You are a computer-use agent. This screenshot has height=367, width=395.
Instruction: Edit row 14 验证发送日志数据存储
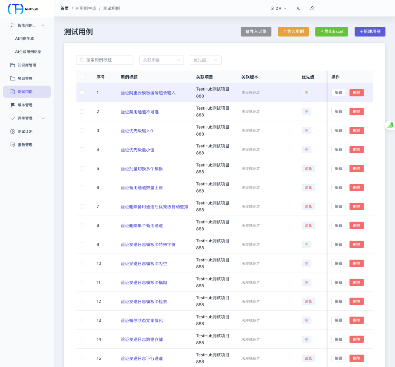tap(338, 339)
